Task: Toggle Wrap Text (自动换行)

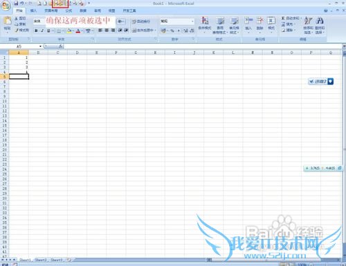Action: 141,21
